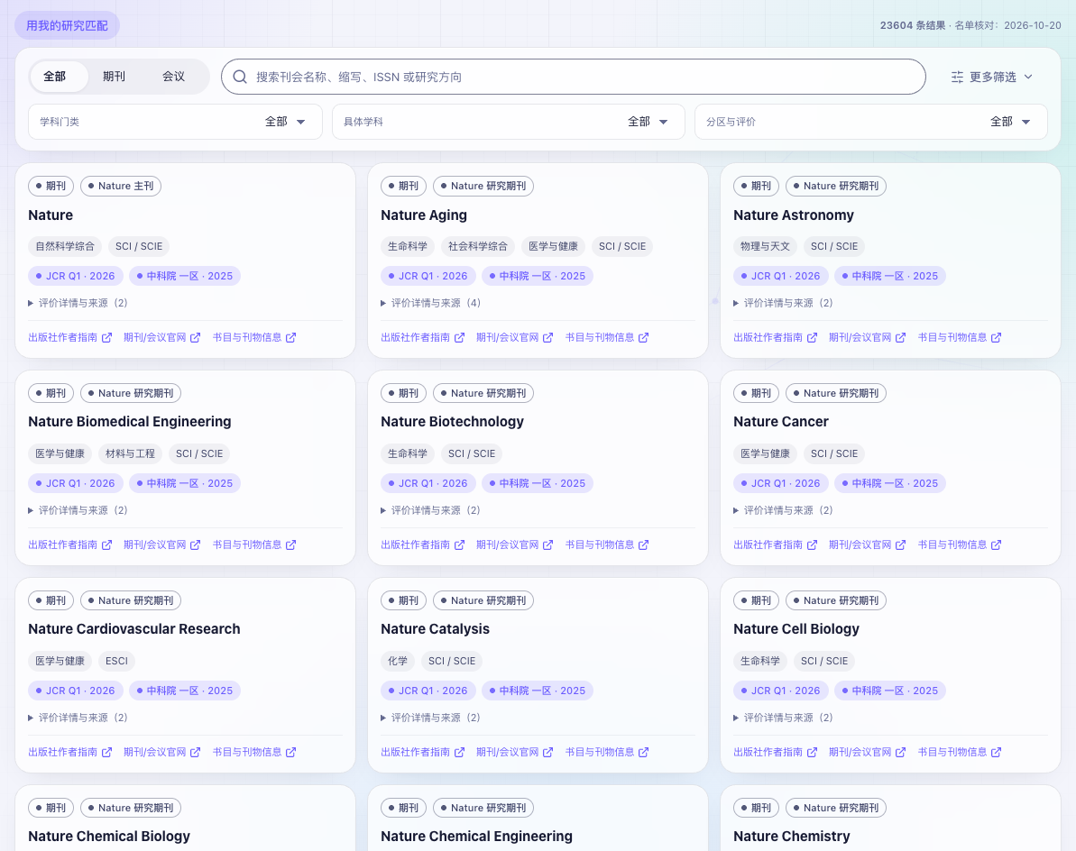Open external icon beside Nature Cell Biology 书目与刊物信息
This screenshot has width=1076, height=851.
coord(997,752)
